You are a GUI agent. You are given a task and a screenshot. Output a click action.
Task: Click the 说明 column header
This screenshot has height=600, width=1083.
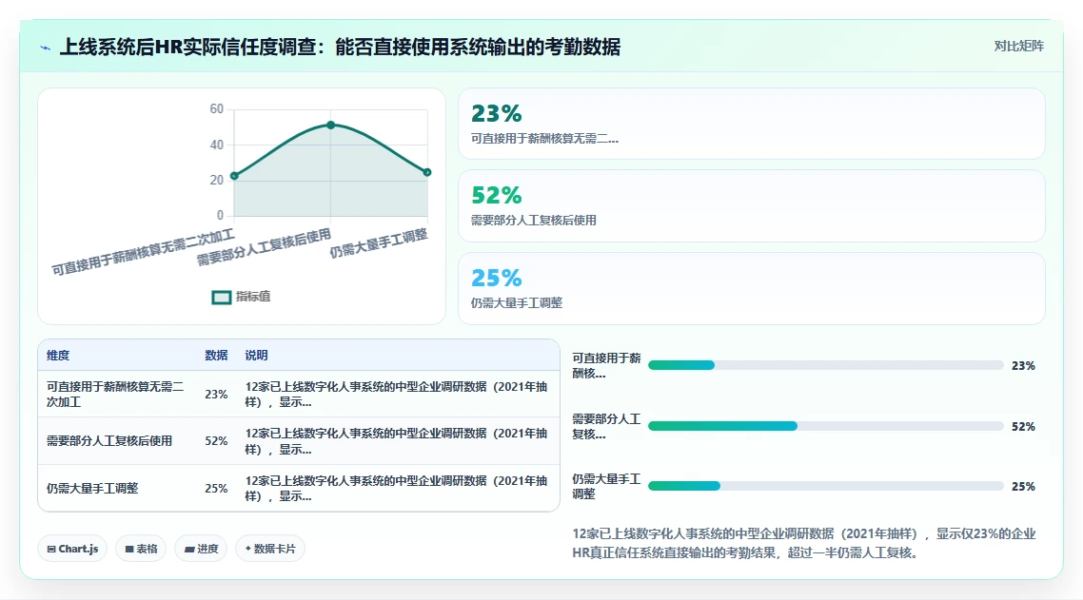click(x=256, y=355)
